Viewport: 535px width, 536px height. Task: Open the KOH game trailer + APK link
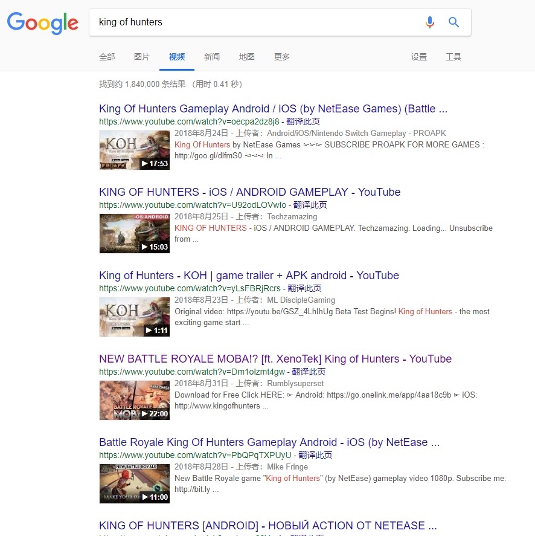pyautogui.click(x=249, y=276)
